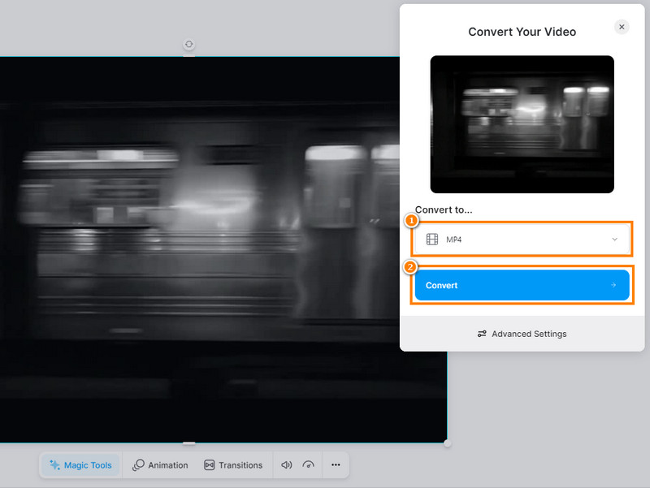650x488 pixels.
Task: Click the bottom edge handle of video
Action: pos(189,443)
